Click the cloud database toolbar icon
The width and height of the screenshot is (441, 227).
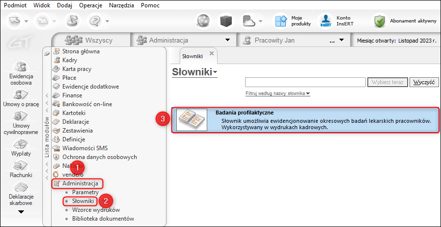click(248, 21)
